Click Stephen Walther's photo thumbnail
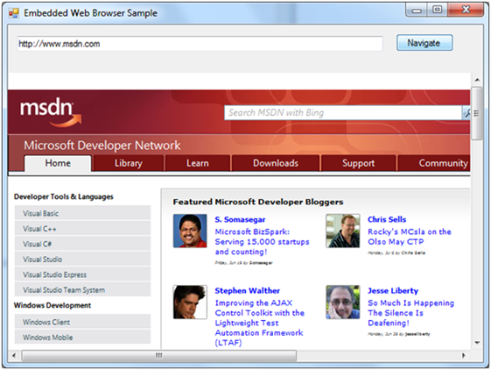Viewport: 491px width, 370px height. (190, 302)
